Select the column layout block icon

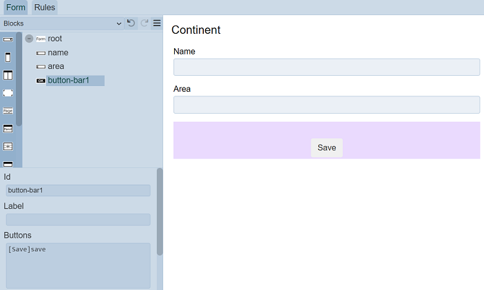[8, 75]
